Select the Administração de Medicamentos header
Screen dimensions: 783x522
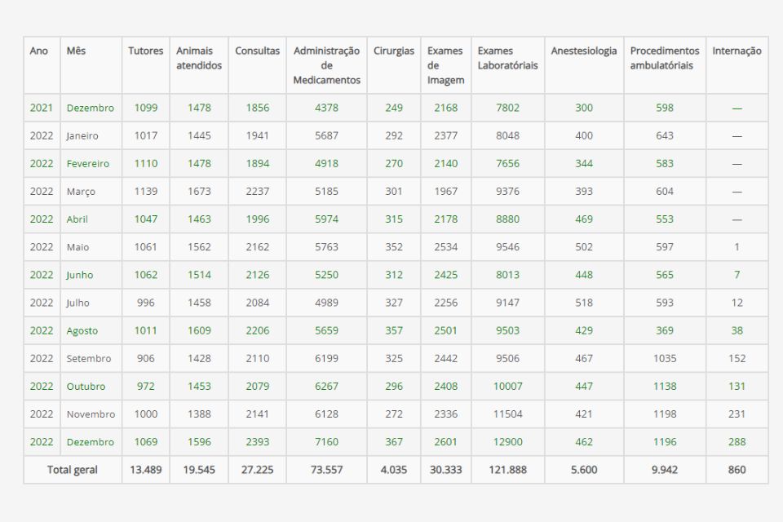[x=326, y=65]
